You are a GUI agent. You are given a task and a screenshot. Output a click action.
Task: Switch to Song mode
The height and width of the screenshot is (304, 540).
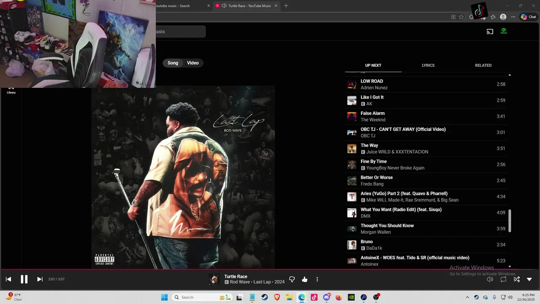173,63
